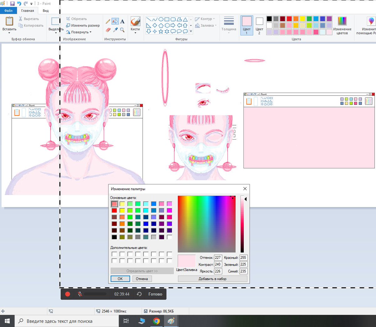
Task: Click in the rainbow color spectrum field
Action: [x=206, y=224]
